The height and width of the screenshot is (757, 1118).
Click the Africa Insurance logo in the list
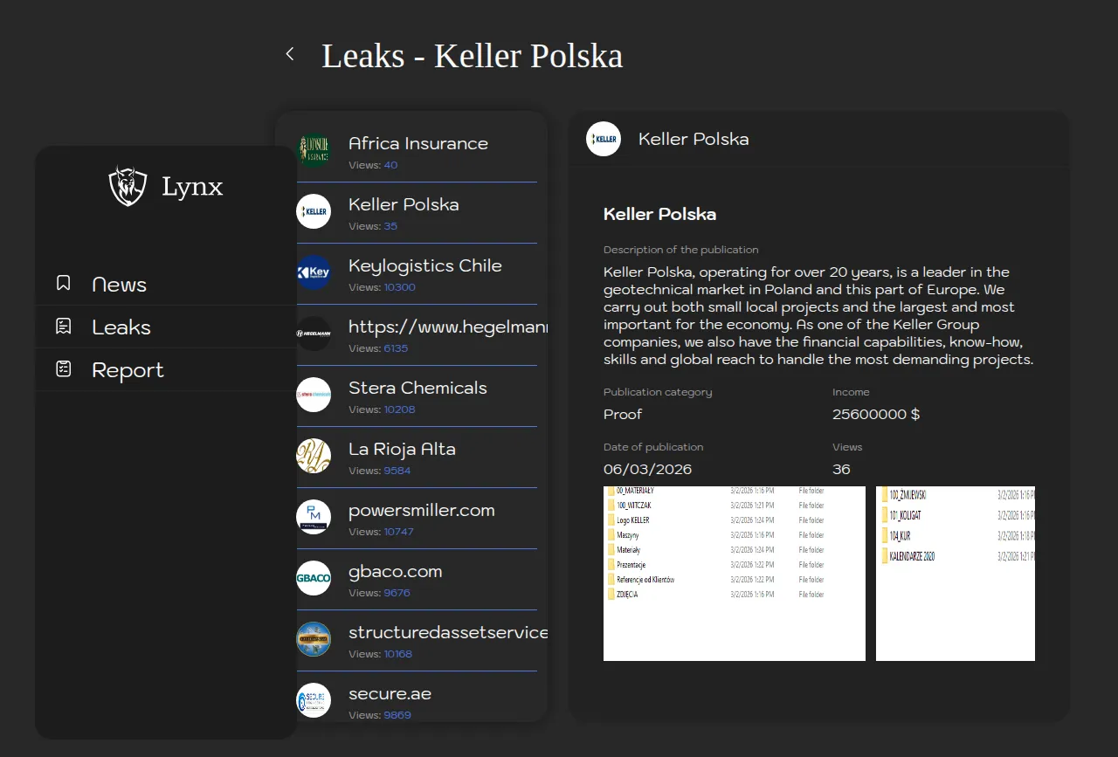click(314, 150)
